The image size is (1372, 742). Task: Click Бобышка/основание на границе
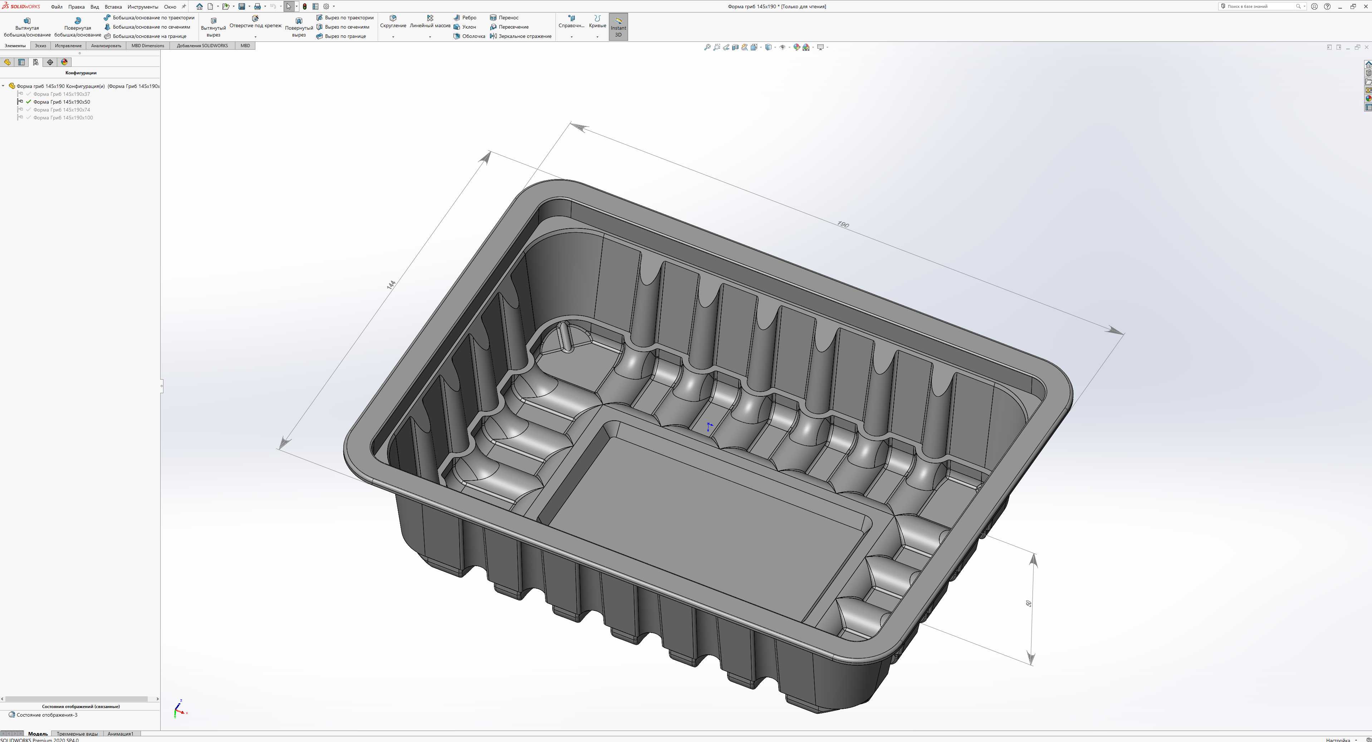[x=146, y=36]
